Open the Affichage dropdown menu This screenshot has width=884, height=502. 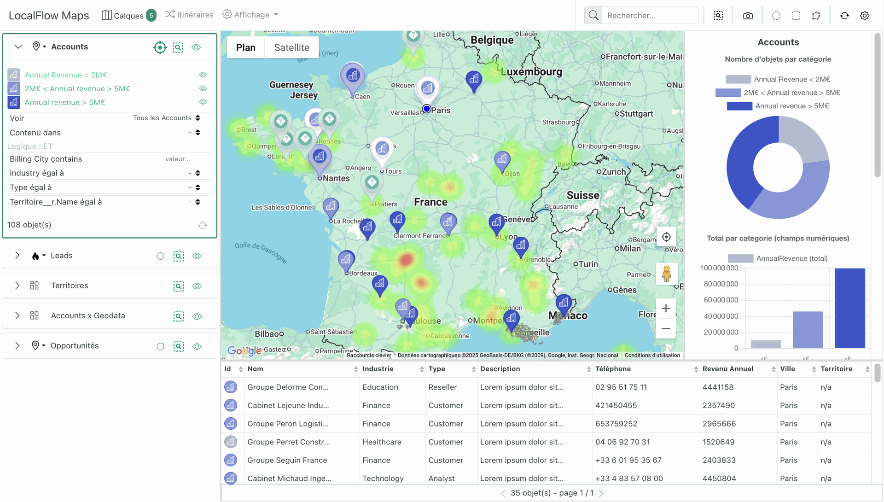(x=250, y=15)
